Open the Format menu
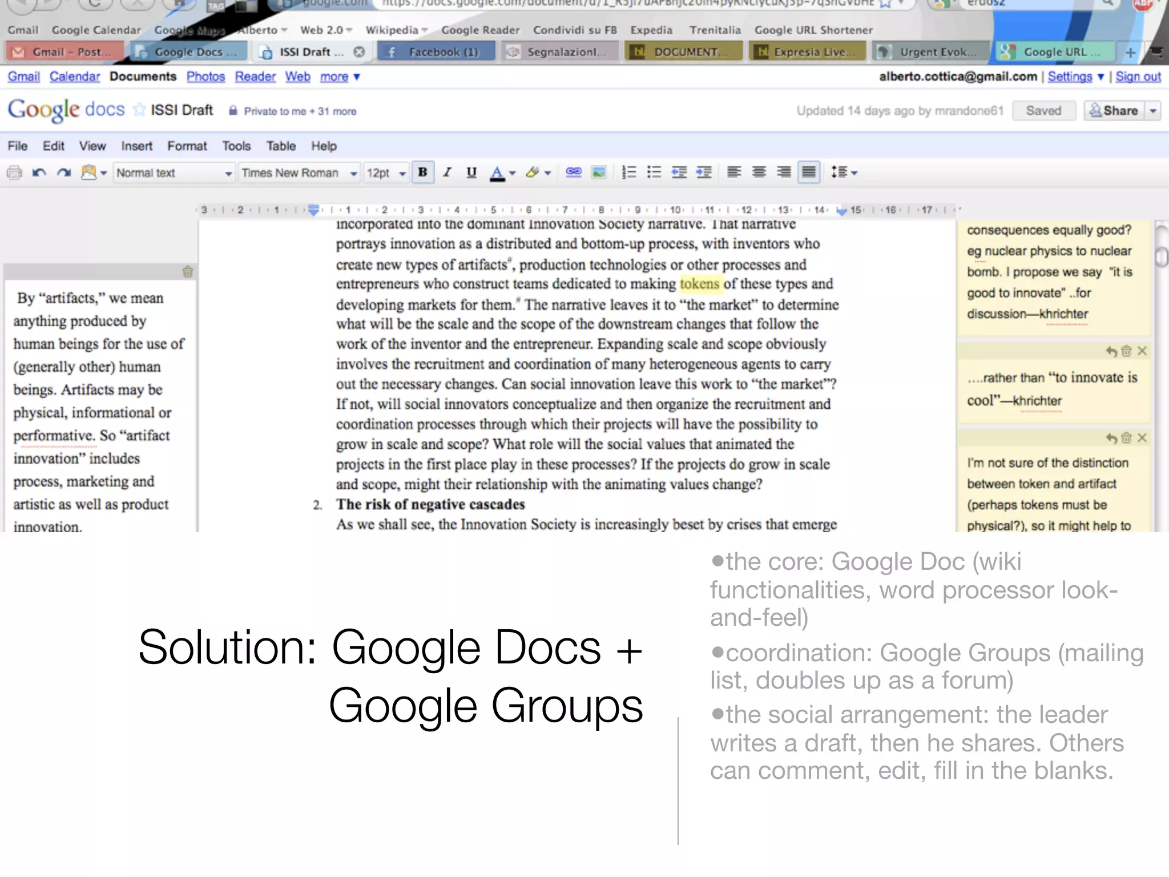 [187, 146]
